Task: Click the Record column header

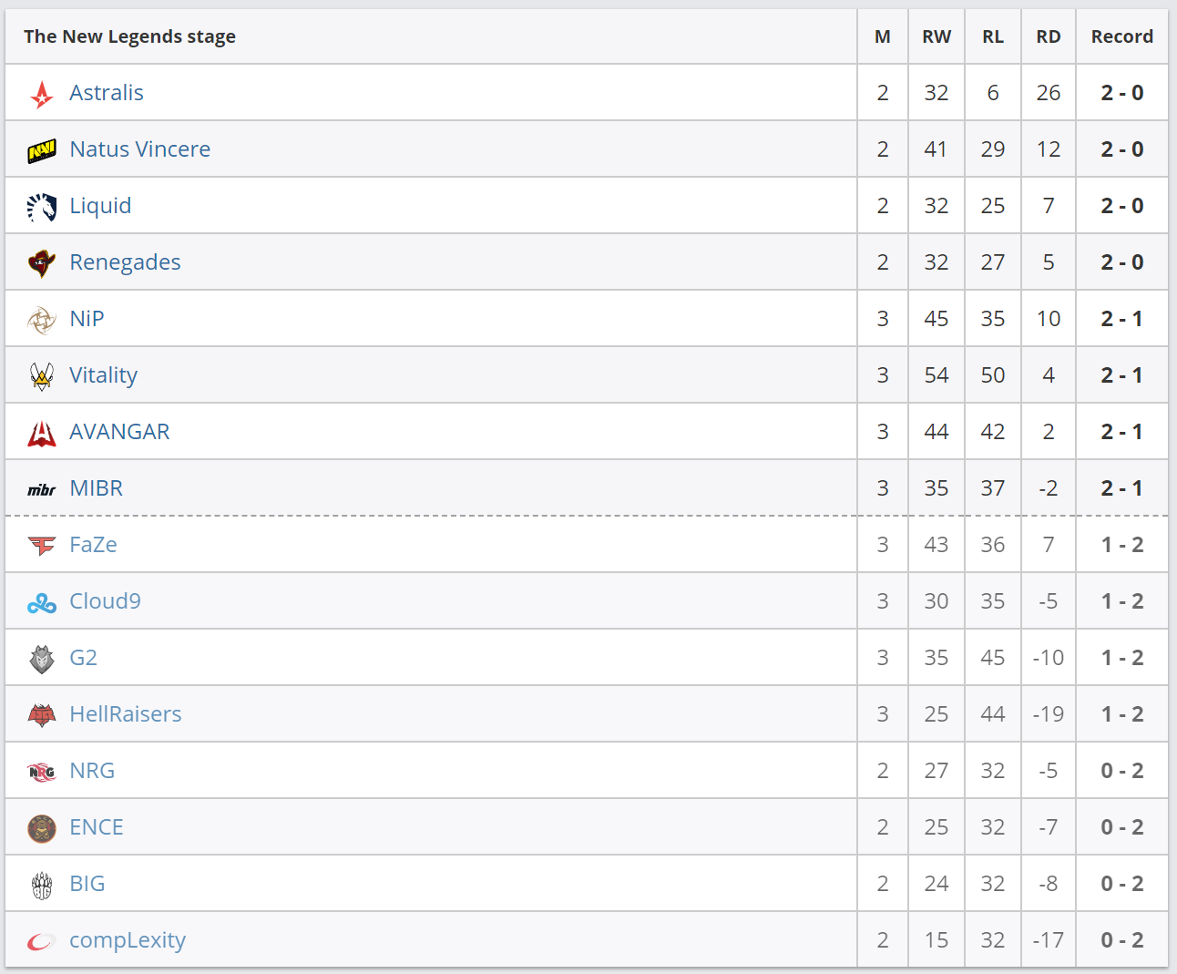Action: [1121, 36]
